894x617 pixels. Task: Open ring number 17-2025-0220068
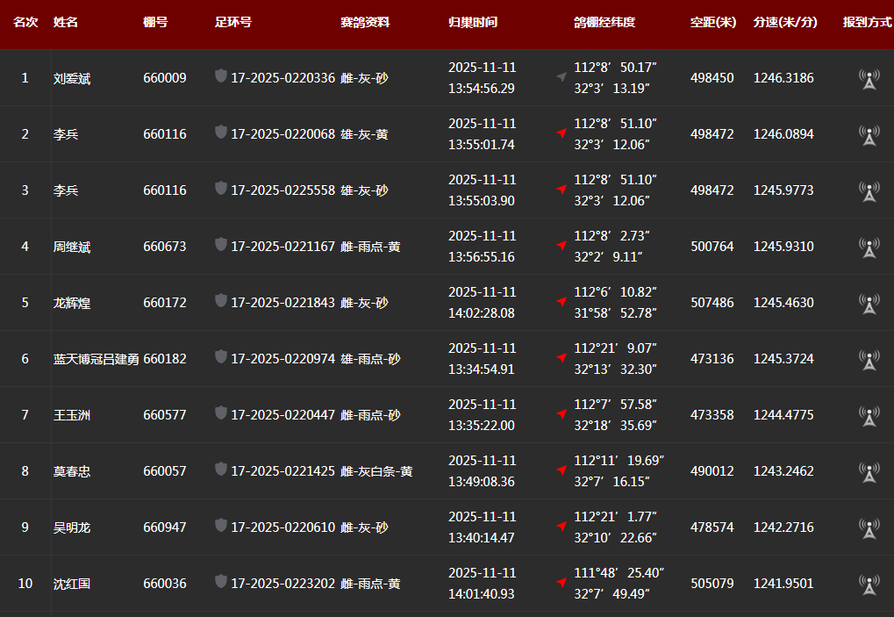[x=283, y=134]
